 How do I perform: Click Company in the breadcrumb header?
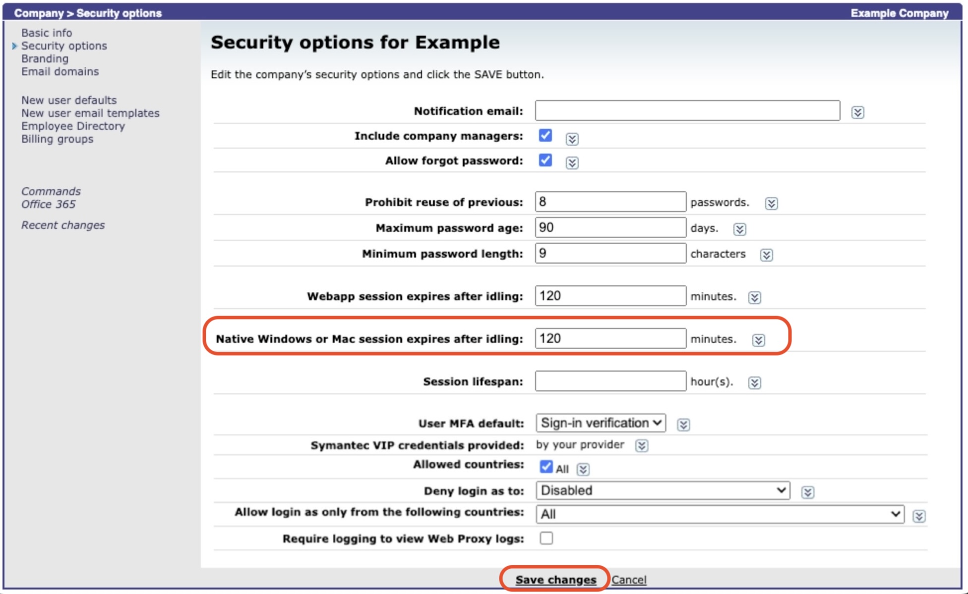(39, 13)
